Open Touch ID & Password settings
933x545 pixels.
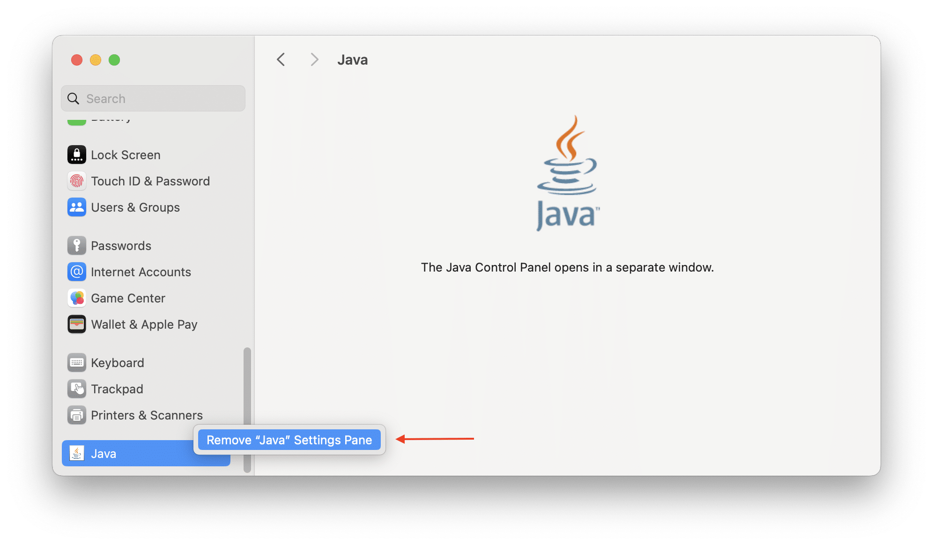coord(150,181)
